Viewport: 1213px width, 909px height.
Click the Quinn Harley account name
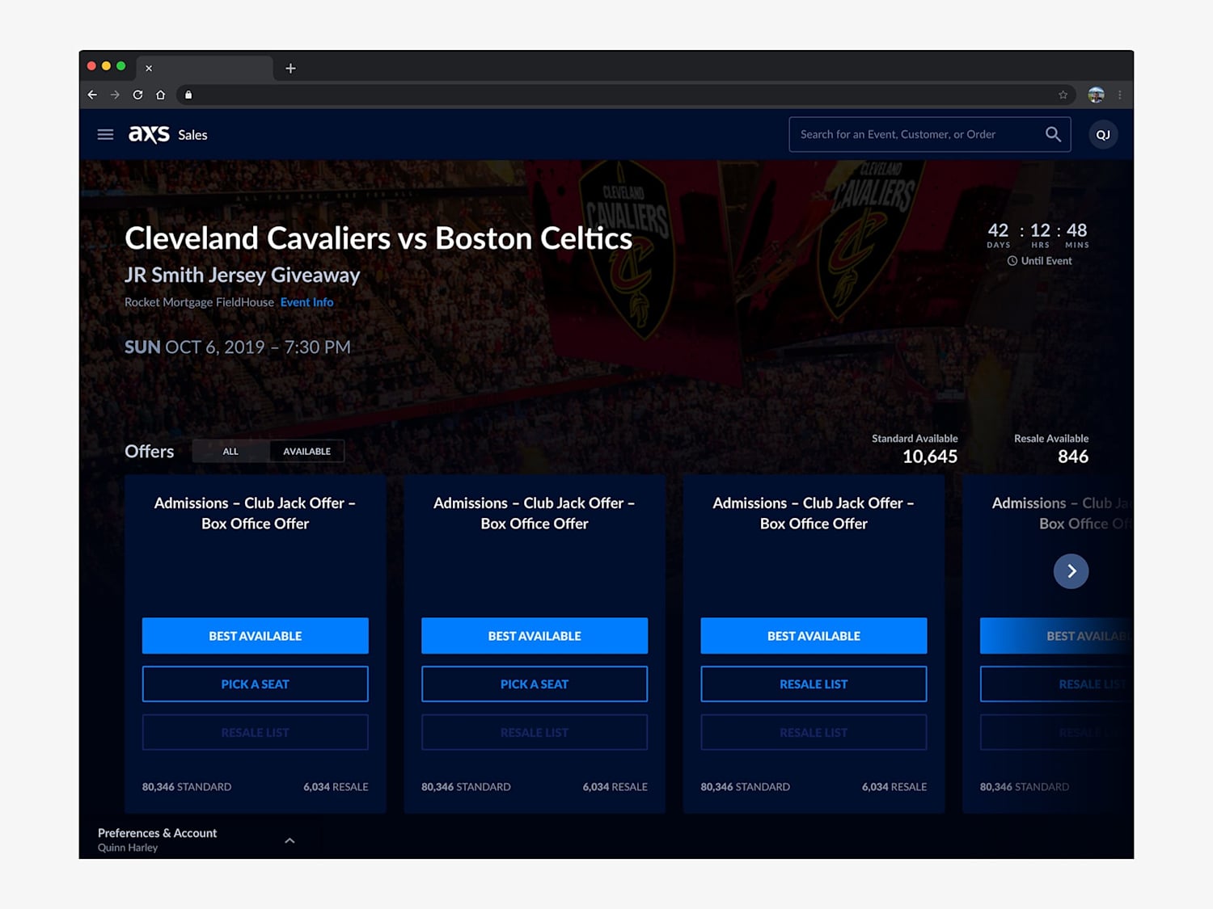pyautogui.click(x=128, y=848)
